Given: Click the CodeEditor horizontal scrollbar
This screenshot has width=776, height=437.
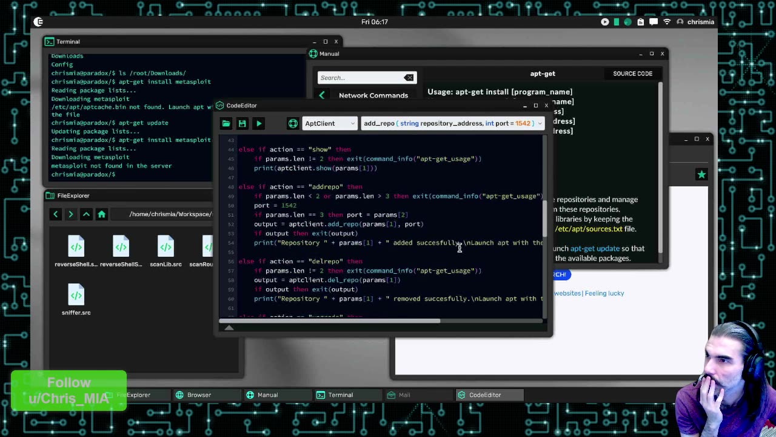Looking at the screenshot, I should click(330, 321).
